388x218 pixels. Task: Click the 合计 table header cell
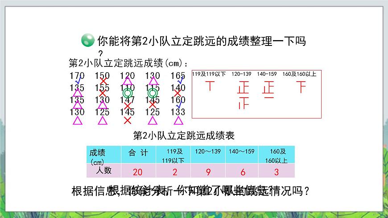coord(138,155)
